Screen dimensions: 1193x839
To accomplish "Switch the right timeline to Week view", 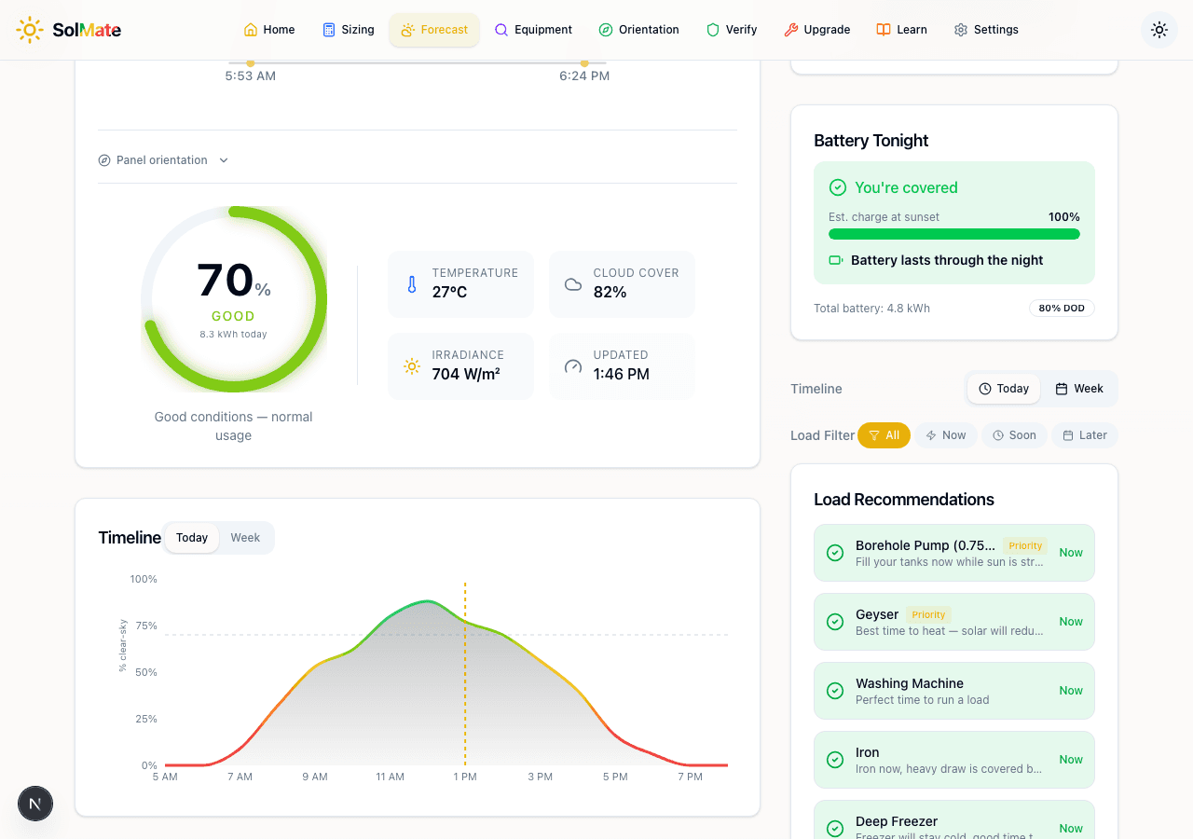I will pos(1079,389).
